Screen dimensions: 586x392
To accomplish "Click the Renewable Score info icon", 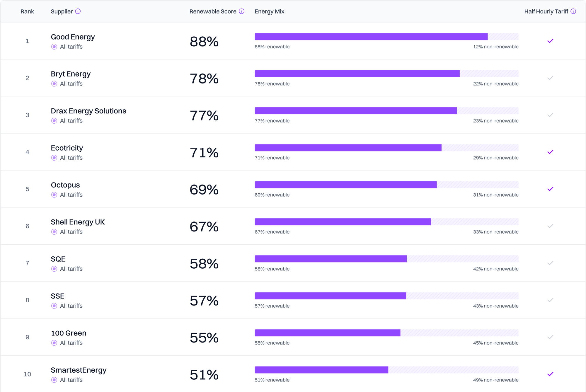I will pos(241,11).
